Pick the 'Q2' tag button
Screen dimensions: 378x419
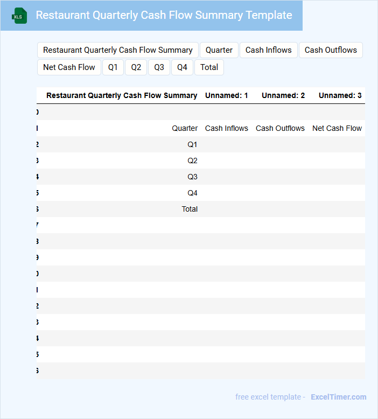pos(136,67)
